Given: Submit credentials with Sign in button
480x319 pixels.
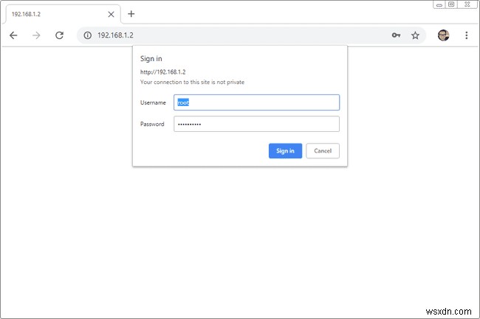Looking at the screenshot, I should pyautogui.click(x=285, y=151).
